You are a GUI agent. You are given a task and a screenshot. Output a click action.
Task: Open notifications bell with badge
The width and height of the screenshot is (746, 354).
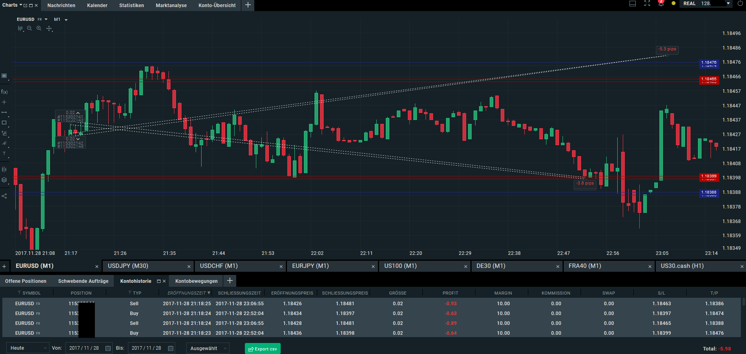(x=661, y=4)
